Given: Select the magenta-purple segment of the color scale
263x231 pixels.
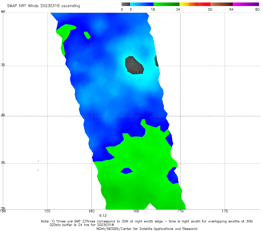Looking at the screenshot, I should click(x=246, y=4).
